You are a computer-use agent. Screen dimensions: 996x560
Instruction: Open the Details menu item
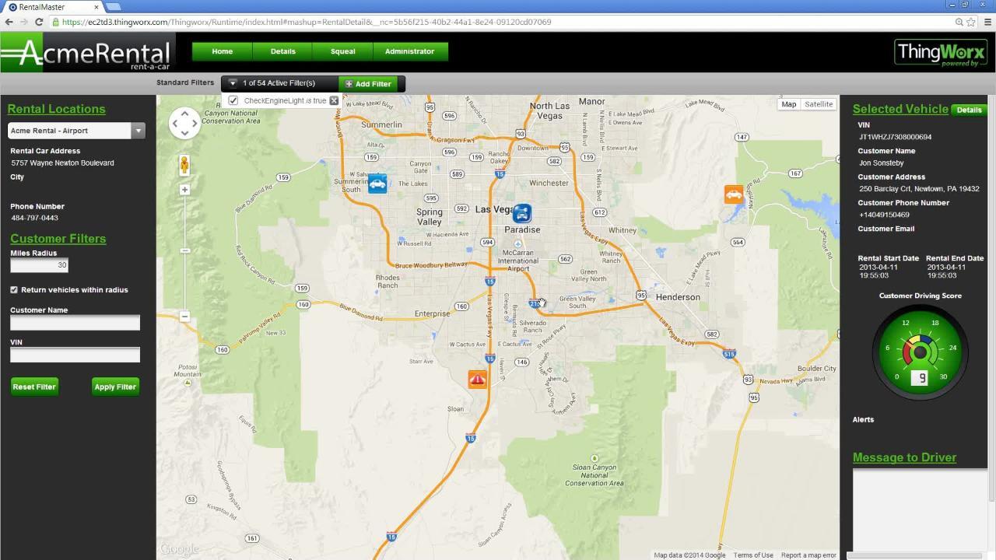coord(283,51)
